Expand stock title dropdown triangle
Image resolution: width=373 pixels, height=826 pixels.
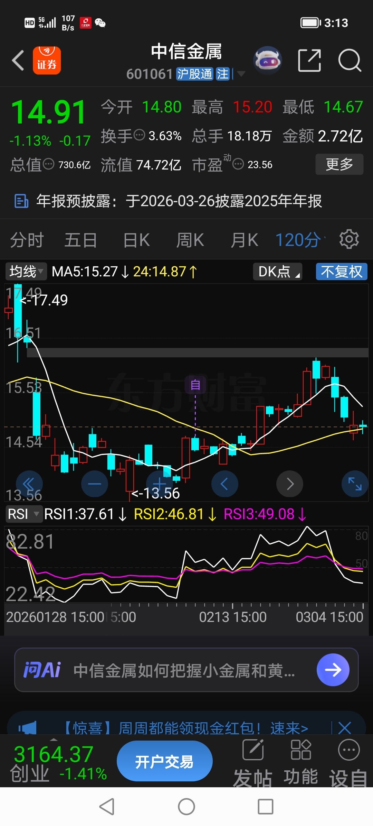click(241, 74)
